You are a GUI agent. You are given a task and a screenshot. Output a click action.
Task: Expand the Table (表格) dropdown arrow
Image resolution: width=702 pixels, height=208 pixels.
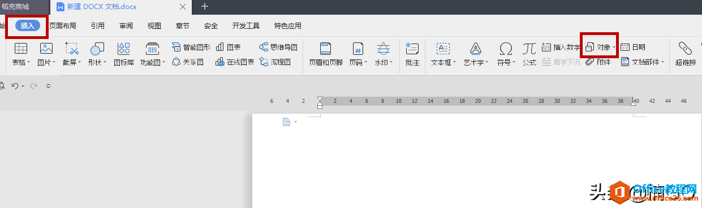[x=29, y=63]
